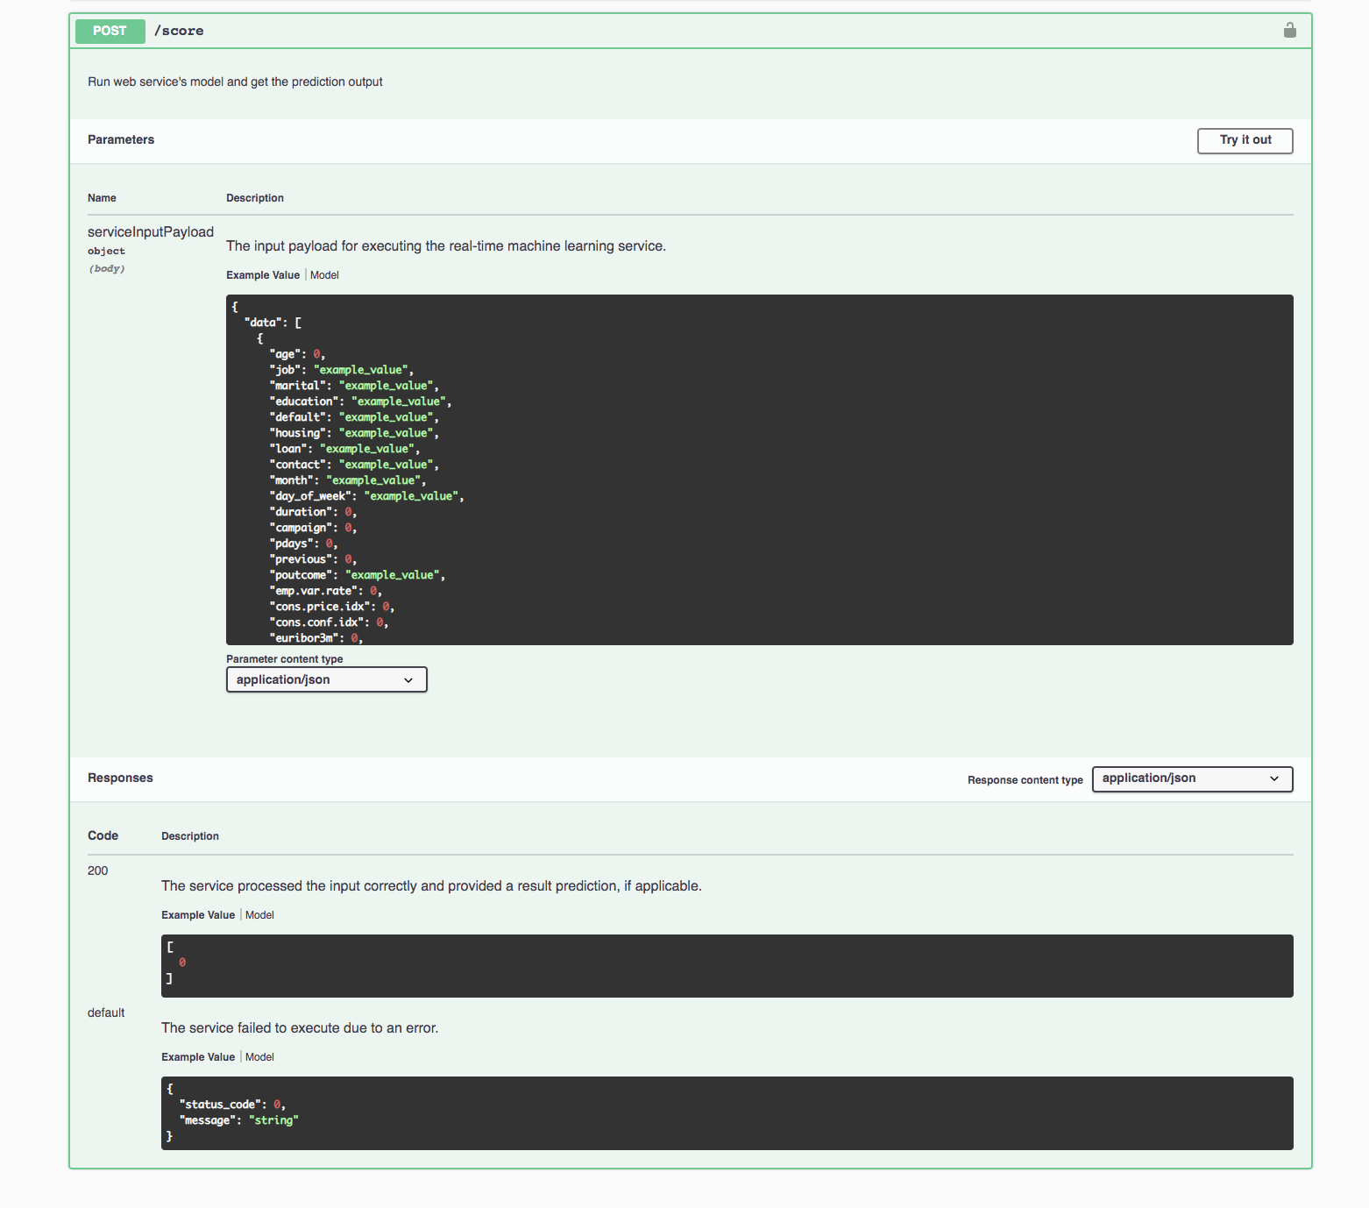Switch to Model tab for default response
Screen dimensions: 1369x1208
[x=259, y=1057]
